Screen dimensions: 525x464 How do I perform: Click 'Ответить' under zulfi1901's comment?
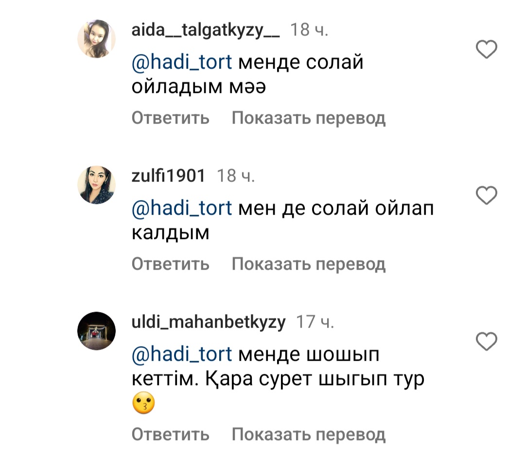coord(171,264)
